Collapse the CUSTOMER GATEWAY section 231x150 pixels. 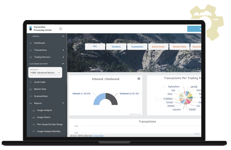tap(63, 64)
